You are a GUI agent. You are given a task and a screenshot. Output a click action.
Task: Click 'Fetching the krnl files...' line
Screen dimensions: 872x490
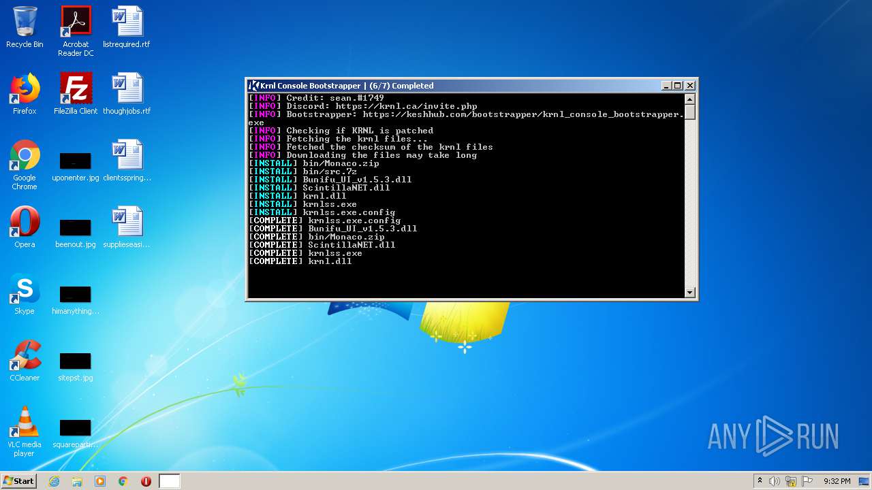coord(338,139)
